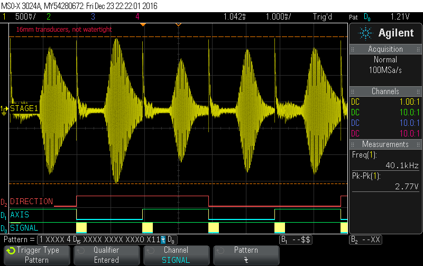
Task: Open the Qualifier Entered softkey menu
Action: click(x=106, y=255)
